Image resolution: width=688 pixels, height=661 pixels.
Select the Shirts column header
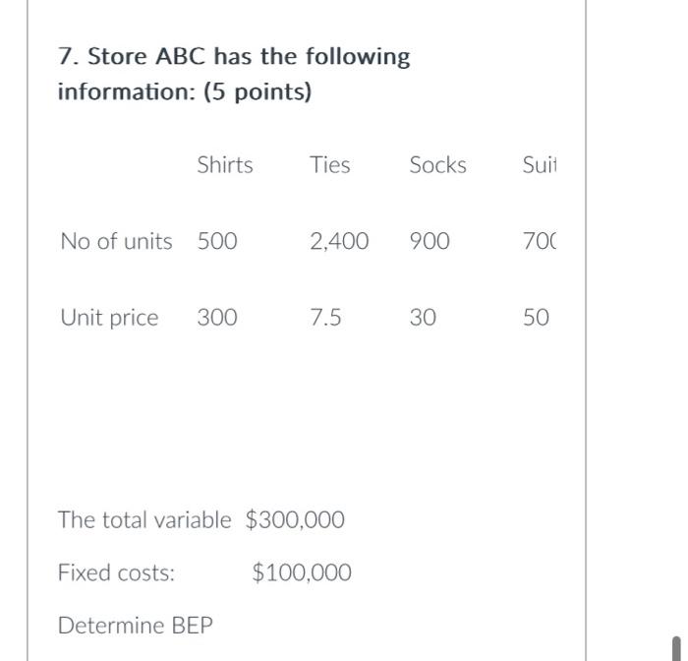[x=224, y=165]
